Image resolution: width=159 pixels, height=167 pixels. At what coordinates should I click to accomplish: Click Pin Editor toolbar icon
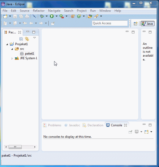53,23
